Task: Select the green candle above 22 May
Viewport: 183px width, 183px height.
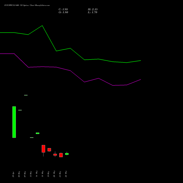Action: [x=67, y=154]
